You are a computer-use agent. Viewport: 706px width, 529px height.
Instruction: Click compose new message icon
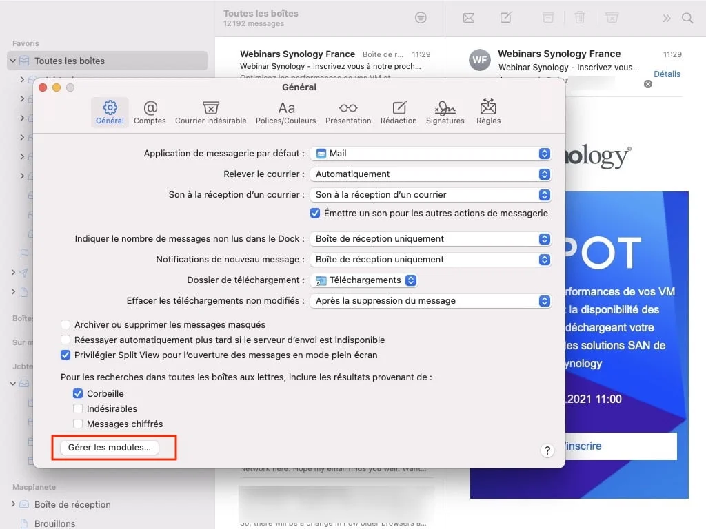click(505, 18)
